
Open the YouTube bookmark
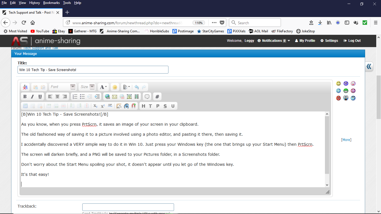pos(40,31)
